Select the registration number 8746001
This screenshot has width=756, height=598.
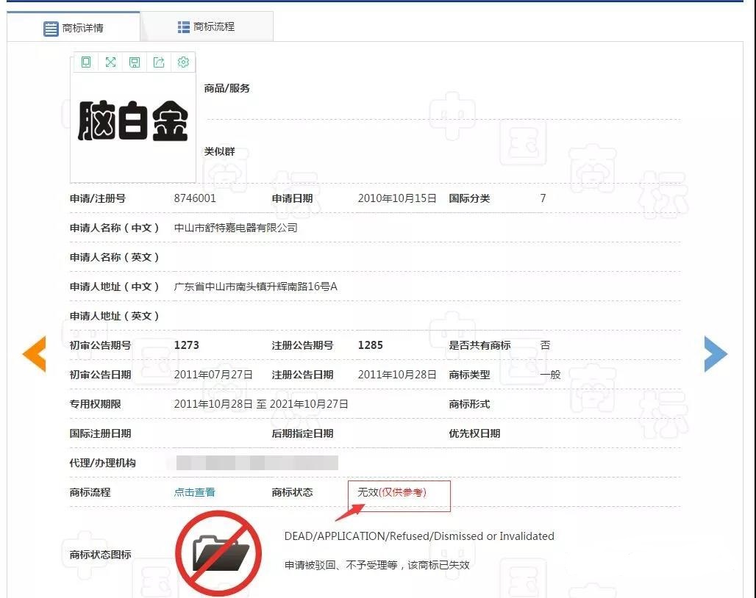click(x=195, y=198)
